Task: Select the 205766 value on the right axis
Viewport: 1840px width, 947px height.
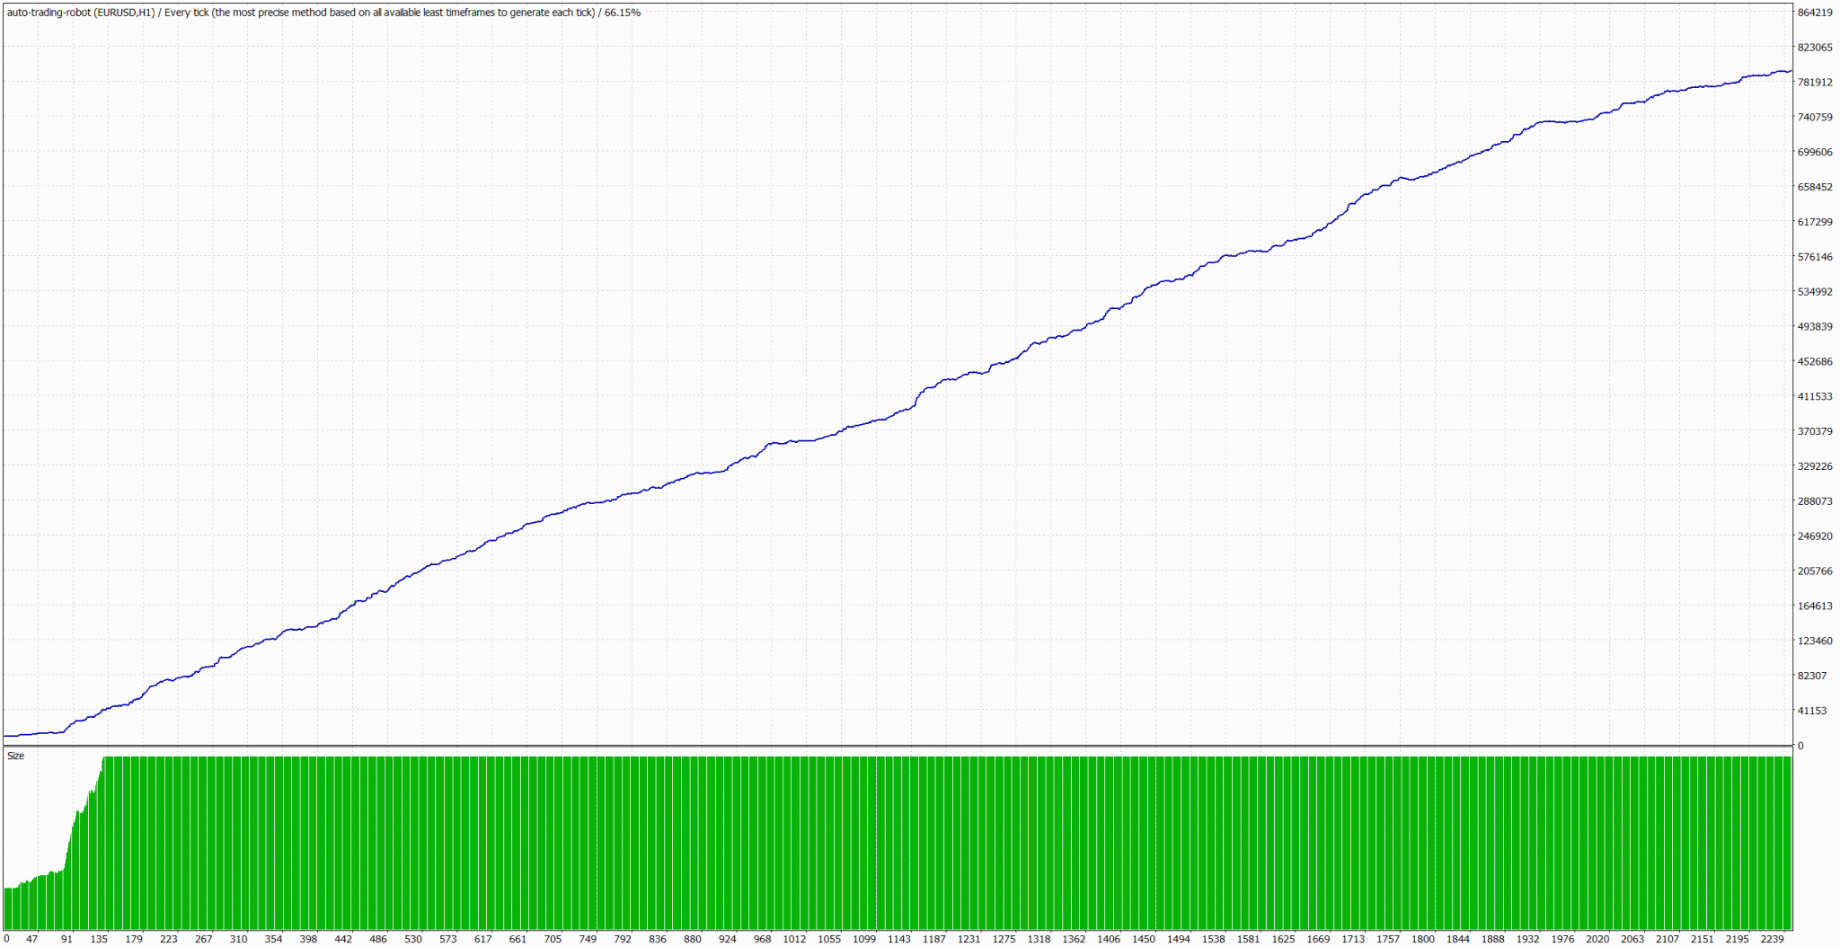Action: coord(1814,571)
